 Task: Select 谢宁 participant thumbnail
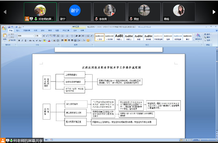(75, 12)
